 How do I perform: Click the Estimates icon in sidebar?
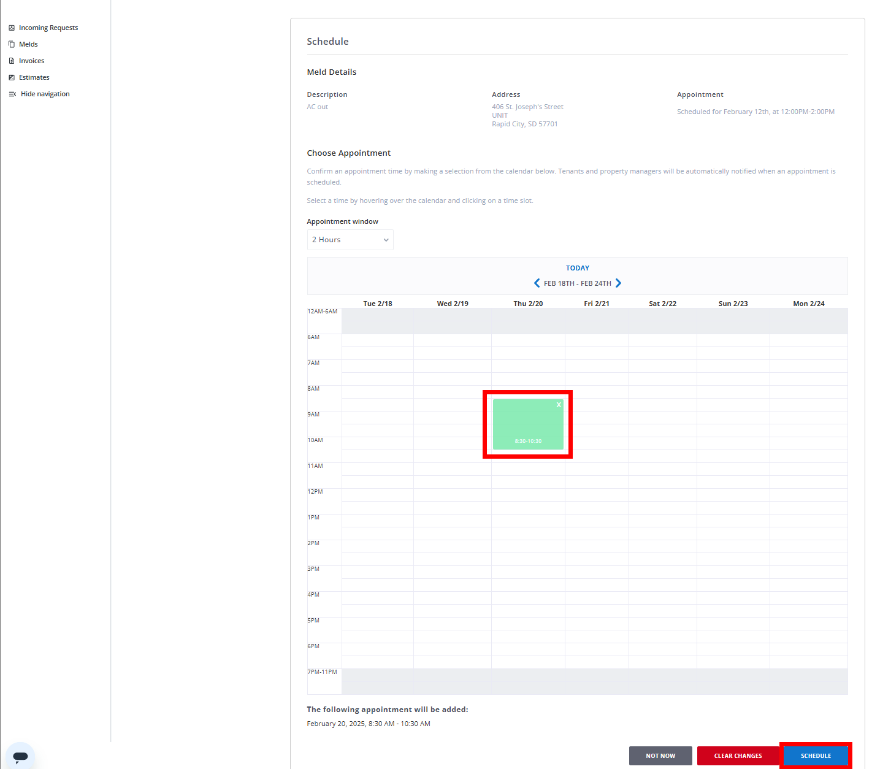(x=12, y=77)
